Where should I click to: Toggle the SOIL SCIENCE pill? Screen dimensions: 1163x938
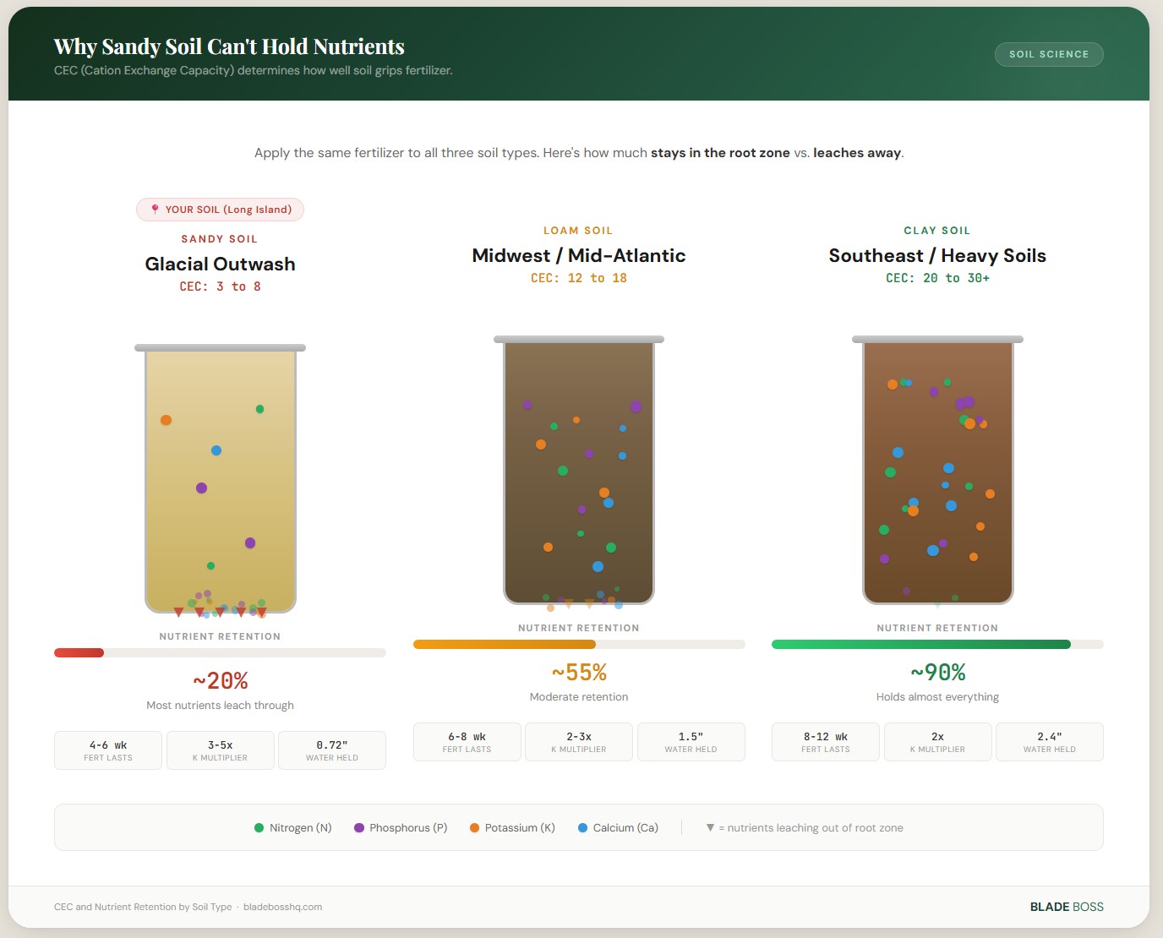pyautogui.click(x=1048, y=54)
